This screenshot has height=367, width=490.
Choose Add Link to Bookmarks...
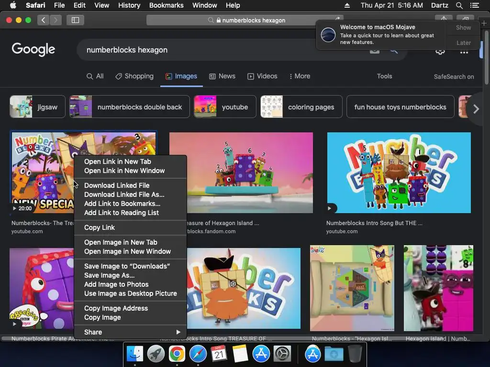[130, 204]
